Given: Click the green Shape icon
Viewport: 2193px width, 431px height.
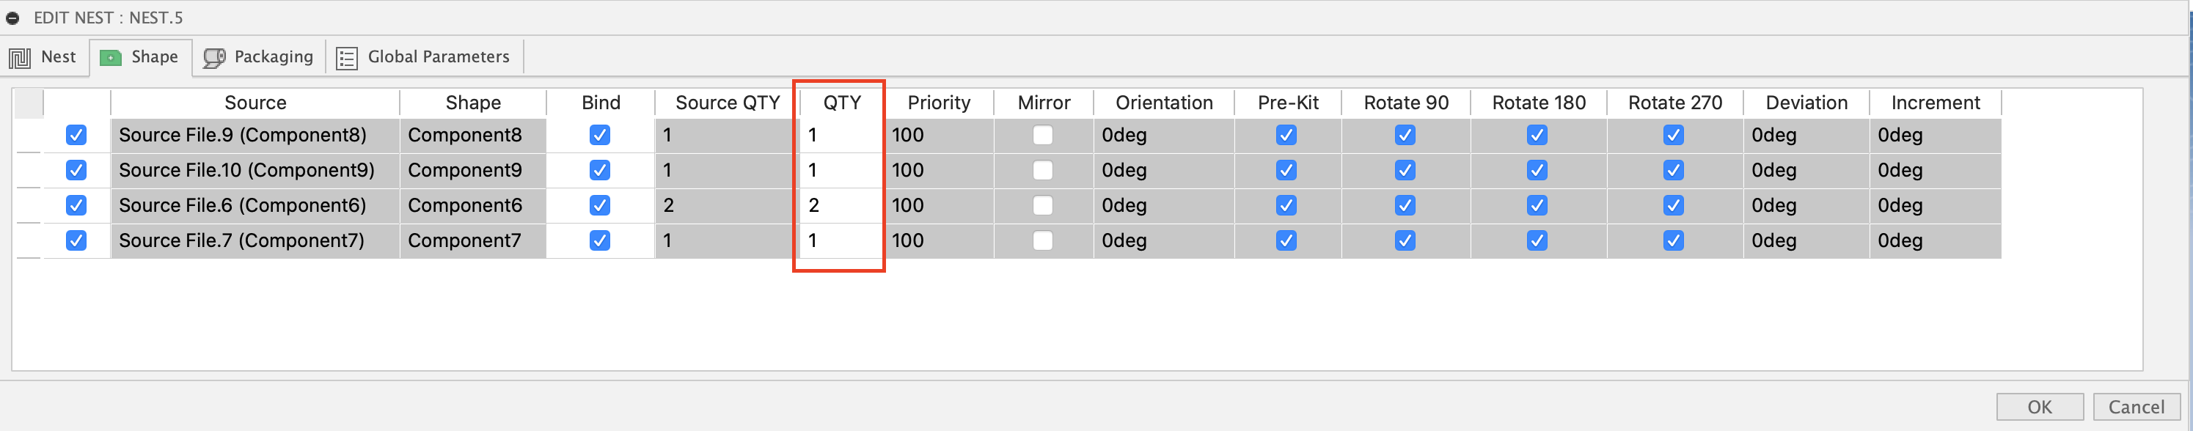Looking at the screenshot, I should (111, 57).
